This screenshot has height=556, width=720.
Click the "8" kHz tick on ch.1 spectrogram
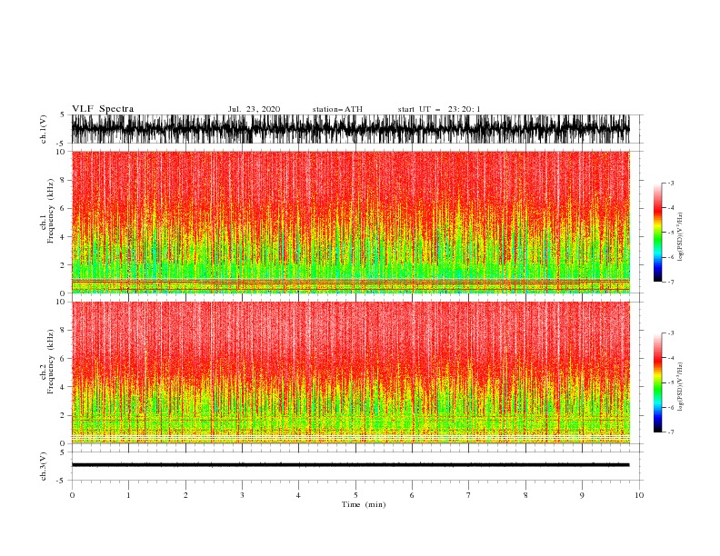[64, 180]
